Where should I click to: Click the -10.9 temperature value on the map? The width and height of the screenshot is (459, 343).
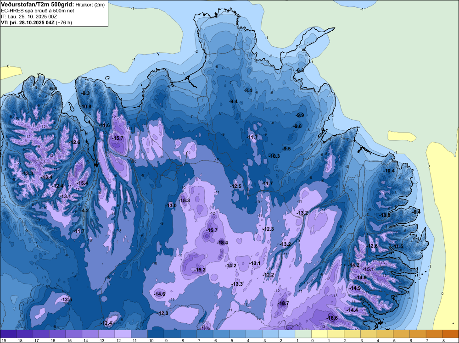[385, 215]
